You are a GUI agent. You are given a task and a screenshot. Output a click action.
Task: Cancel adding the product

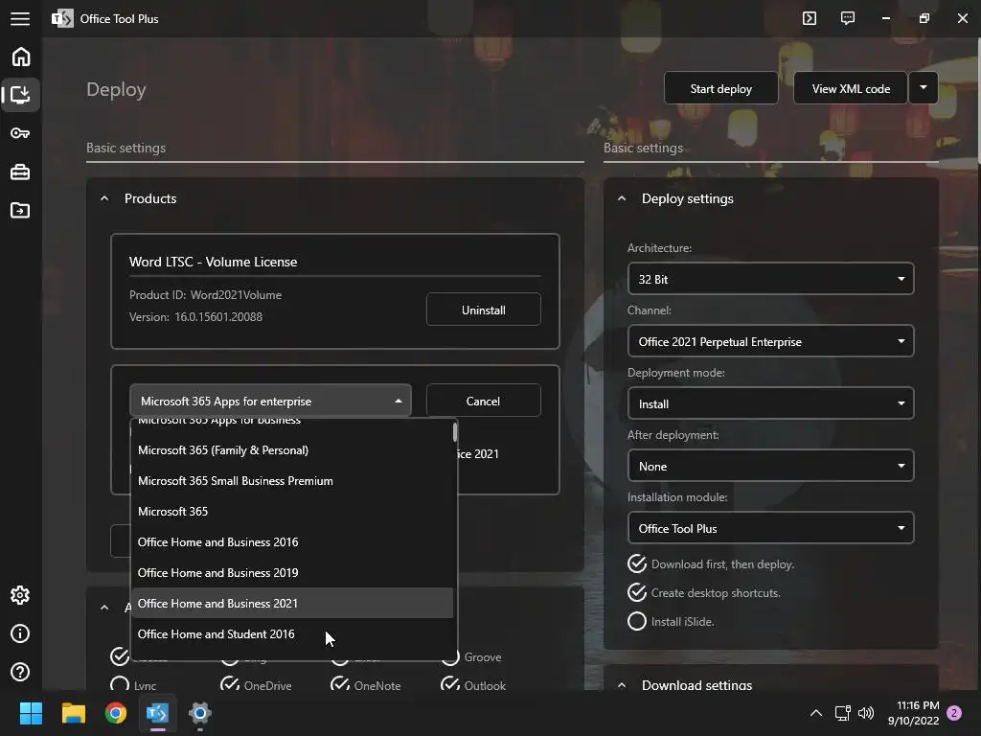coord(484,401)
